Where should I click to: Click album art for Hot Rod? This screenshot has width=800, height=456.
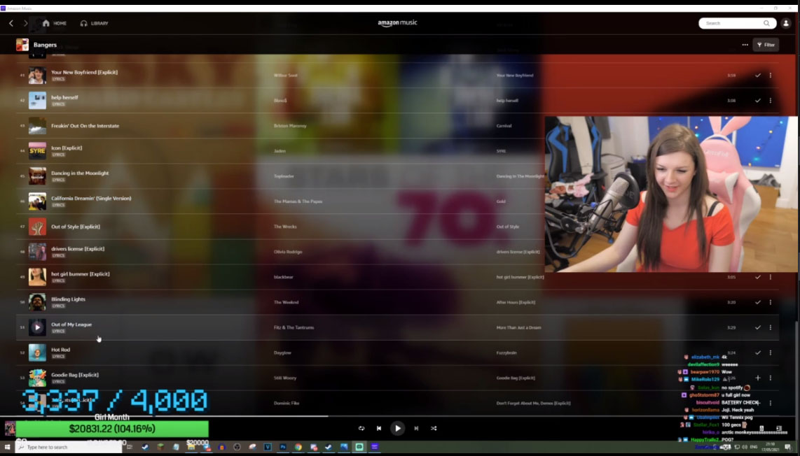coord(37,352)
